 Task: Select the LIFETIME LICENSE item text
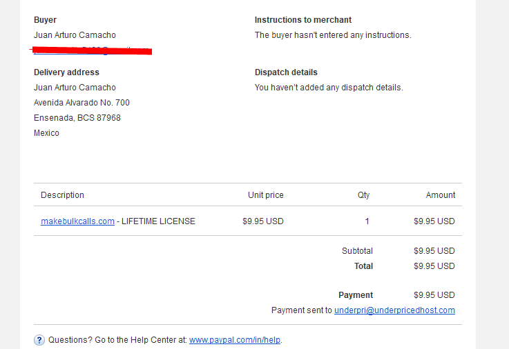(158, 221)
